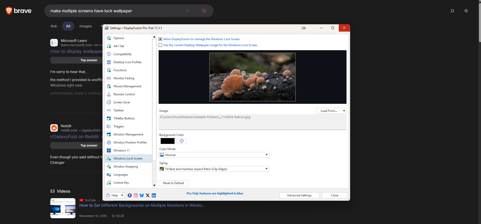Click the Brave search magnifier icon
The image size is (481, 224).
tap(204, 11)
